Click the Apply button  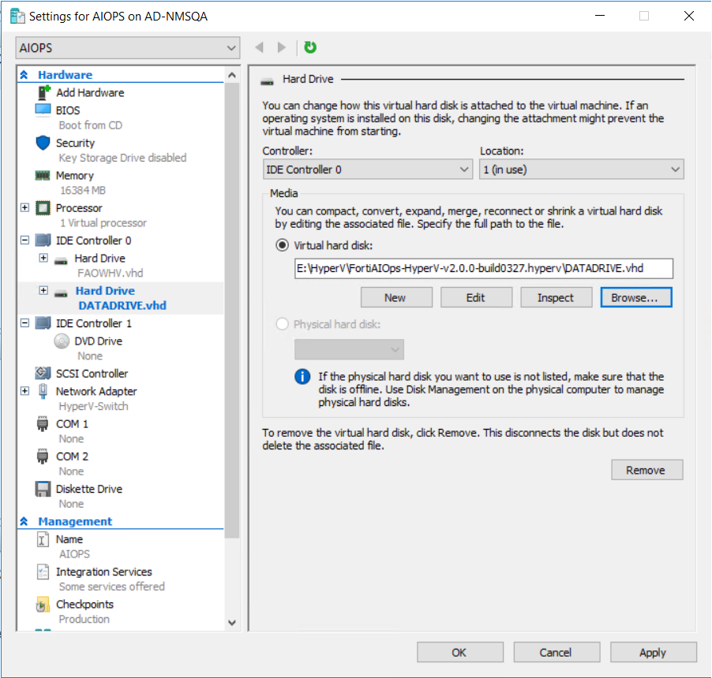tap(653, 652)
